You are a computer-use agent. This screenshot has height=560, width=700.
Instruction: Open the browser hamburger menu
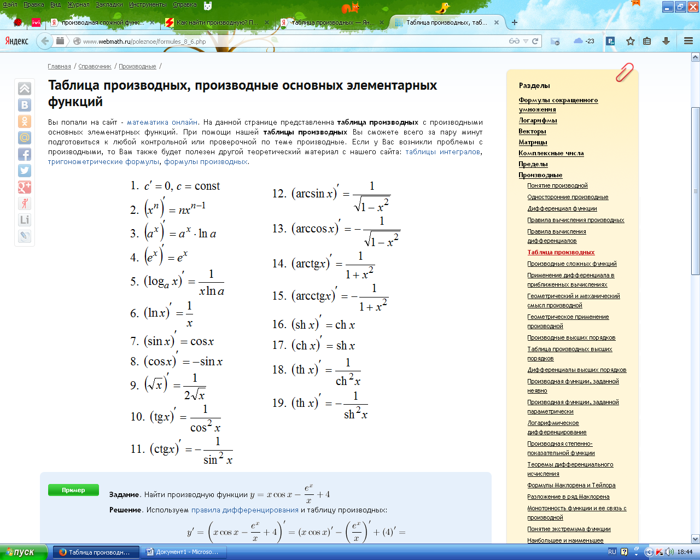(x=688, y=41)
